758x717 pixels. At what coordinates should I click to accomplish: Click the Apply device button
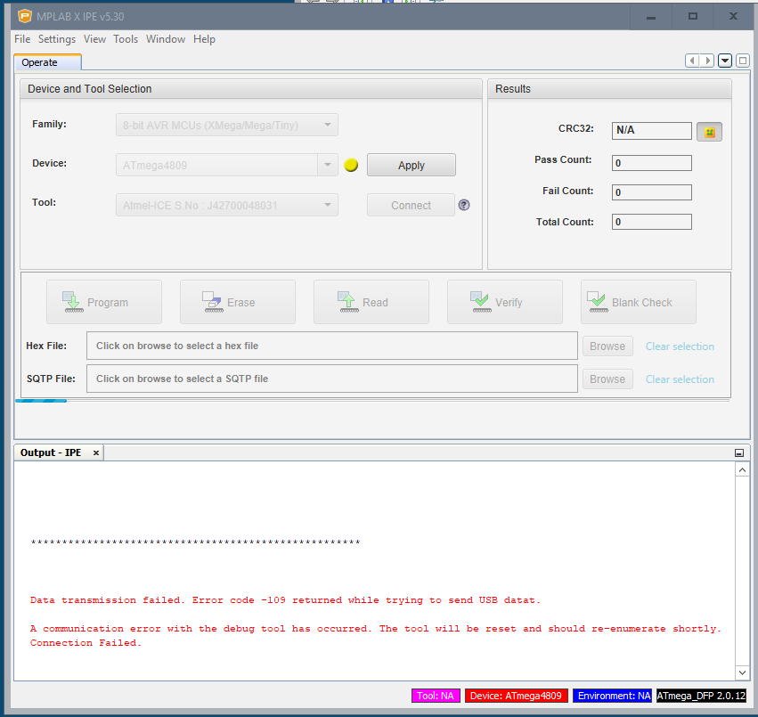pyautogui.click(x=411, y=166)
